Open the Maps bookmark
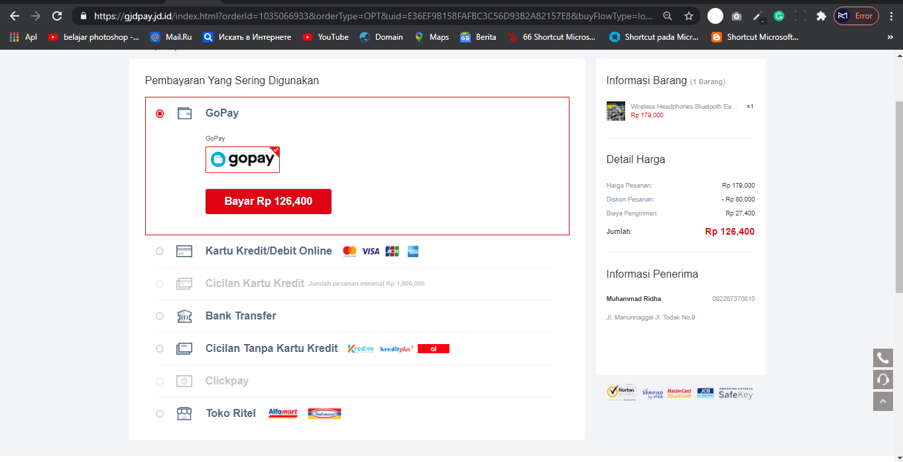This screenshot has height=462, width=903. 432,37
